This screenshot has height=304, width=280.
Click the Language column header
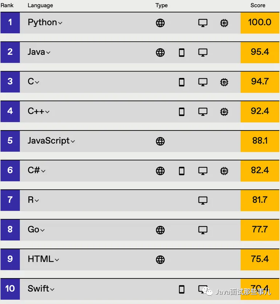[40, 5]
